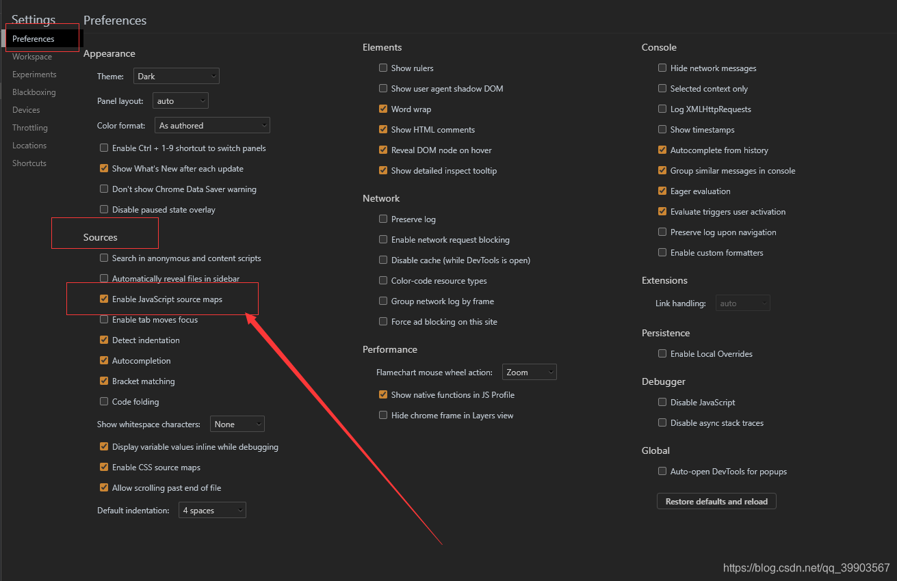Image resolution: width=897 pixels, height=581 pixels.
Task: Enable Code folding checkbox
Action: (104, 401)
